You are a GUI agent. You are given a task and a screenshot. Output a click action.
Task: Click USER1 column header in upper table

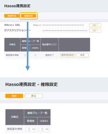tap(35, 48)
